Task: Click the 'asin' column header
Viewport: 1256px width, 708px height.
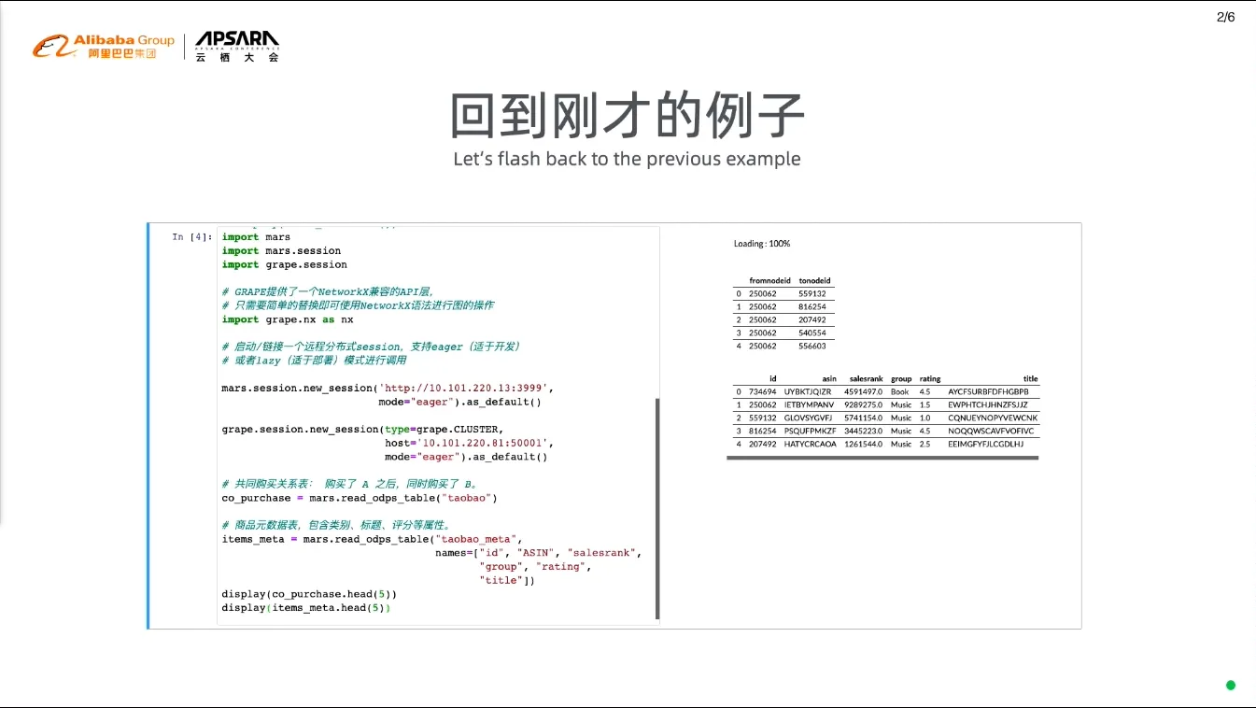Action: coord(829,379)
